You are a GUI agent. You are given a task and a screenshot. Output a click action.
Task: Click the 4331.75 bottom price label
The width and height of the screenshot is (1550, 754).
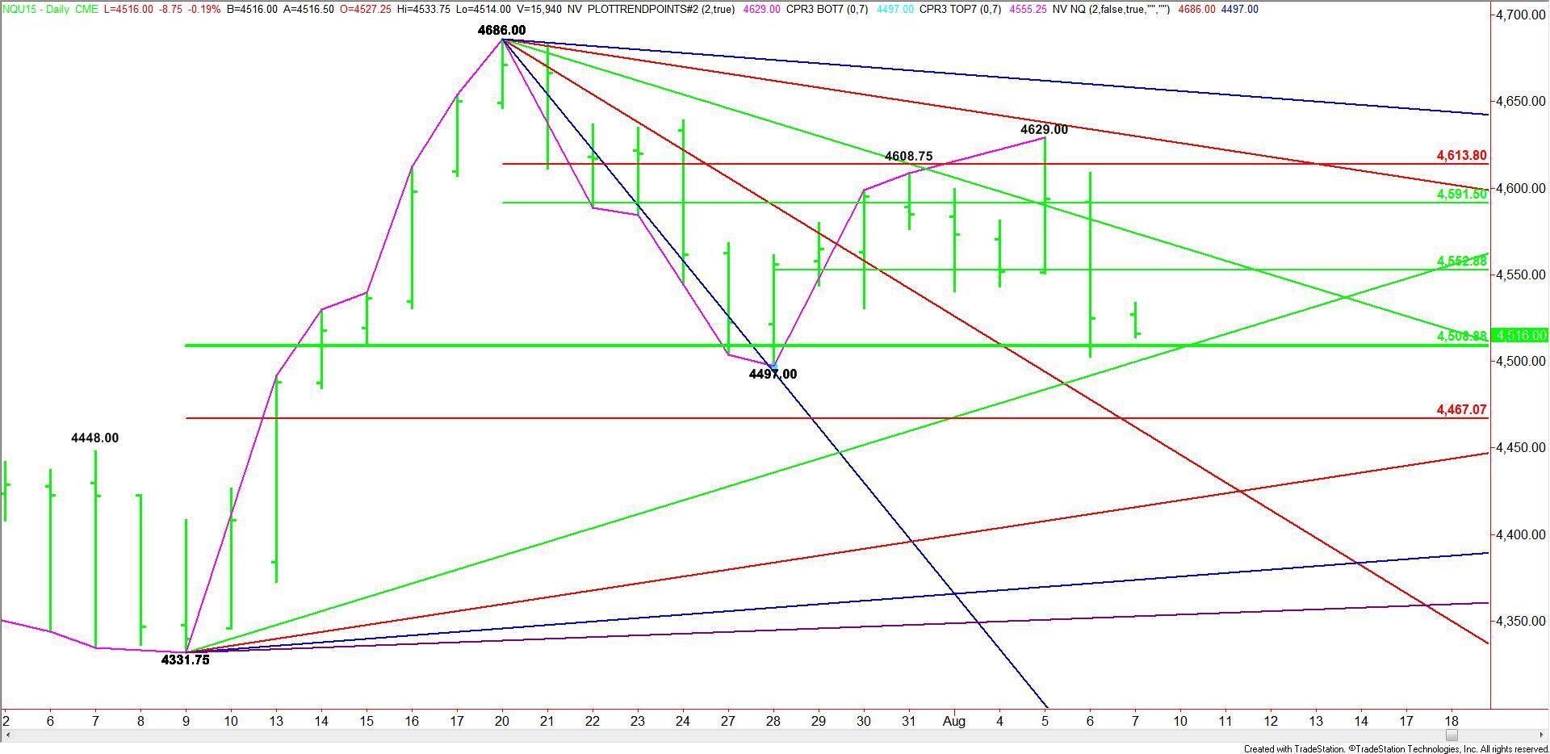185,660
